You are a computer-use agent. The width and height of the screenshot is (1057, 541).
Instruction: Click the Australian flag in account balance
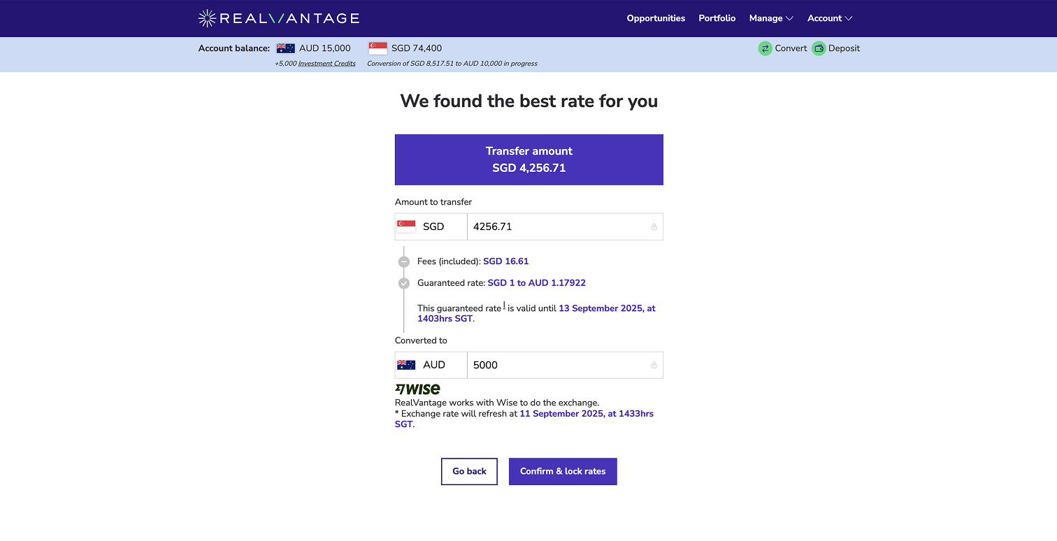pos(285,48)
